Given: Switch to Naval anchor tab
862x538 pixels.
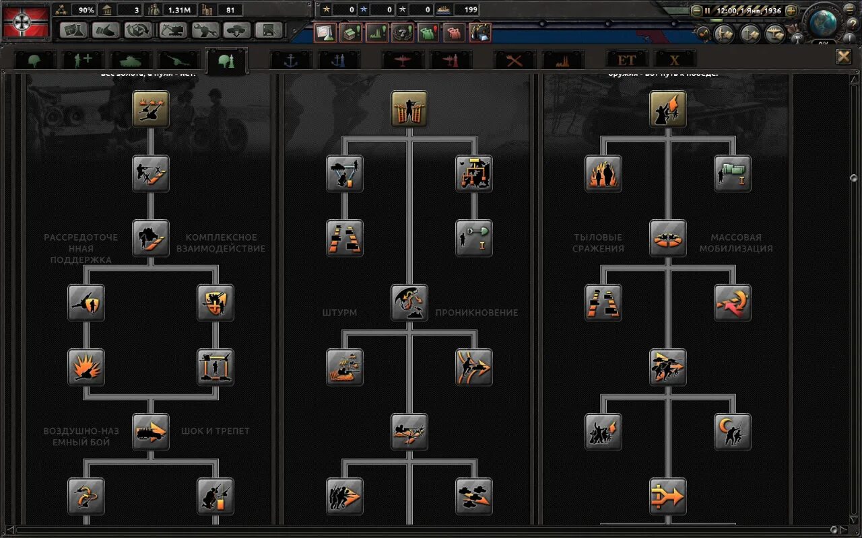Looking at the screenshot, I should pyautogui.click(x=290, y=60).
